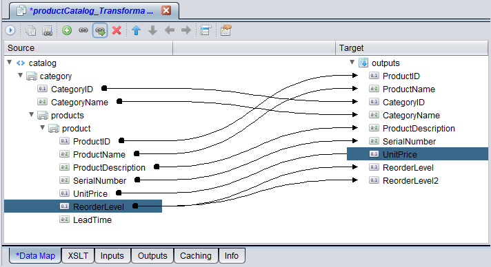The width and height of the screenshot is (491, 267).
Task: Select source field LeadTime
Action: tap(92, 220)
